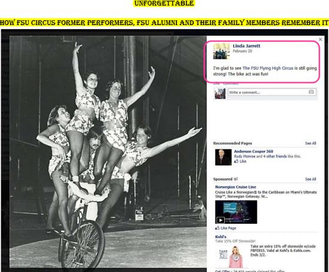Click the commenter avatar beside comment box
This screenshot has width=329, height=272.
[x=220, y=93]
